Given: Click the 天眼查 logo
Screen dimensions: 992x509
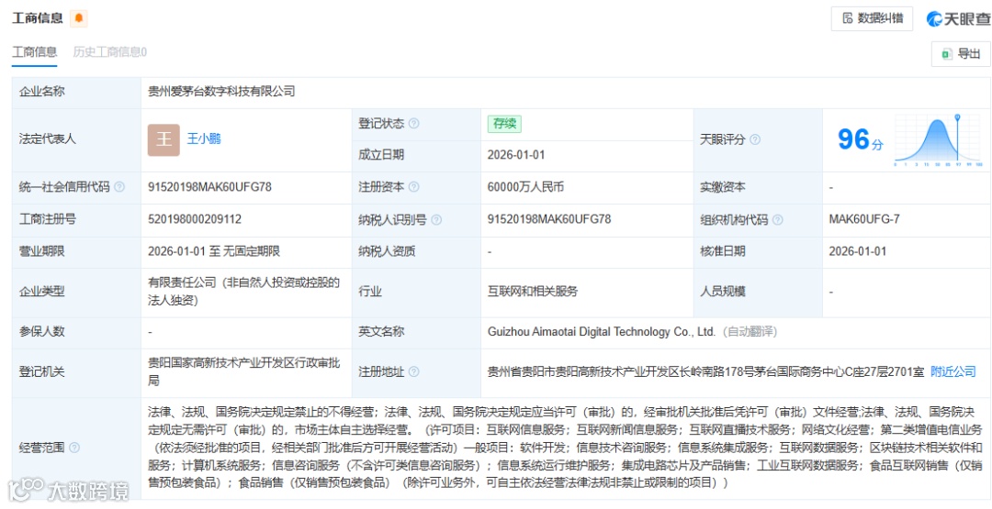Looking at the screenshot, I should (958, 19).
